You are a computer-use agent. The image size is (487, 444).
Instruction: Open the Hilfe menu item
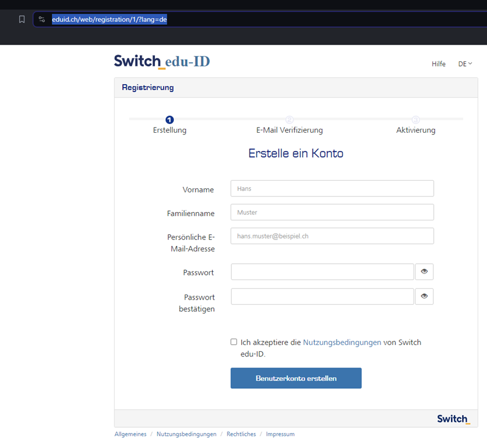pyautogui.click(x=438, y=64)
